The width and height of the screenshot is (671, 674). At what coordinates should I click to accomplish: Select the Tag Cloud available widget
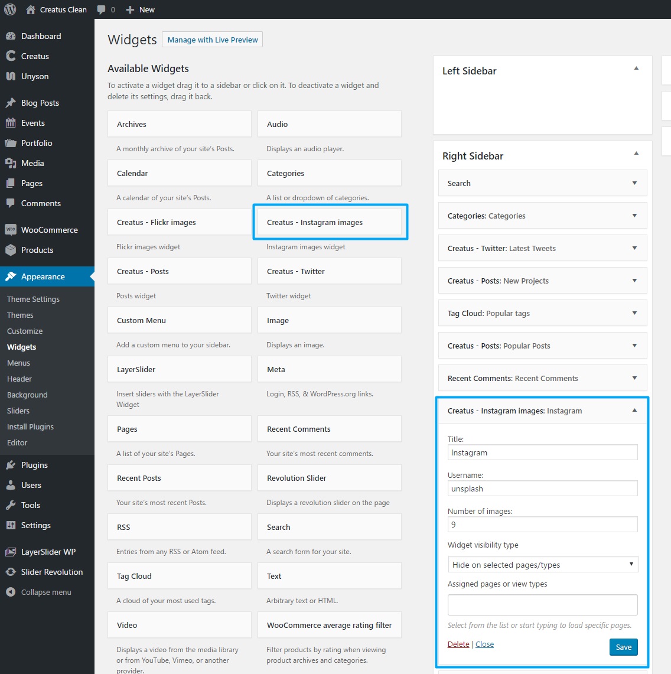179,576
